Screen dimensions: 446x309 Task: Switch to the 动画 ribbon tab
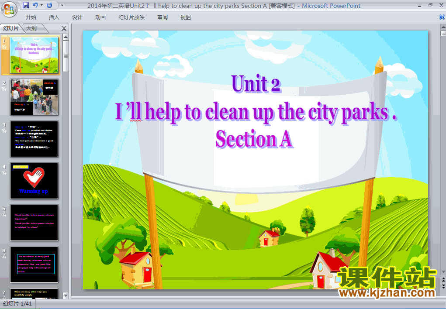coord(100,17)
